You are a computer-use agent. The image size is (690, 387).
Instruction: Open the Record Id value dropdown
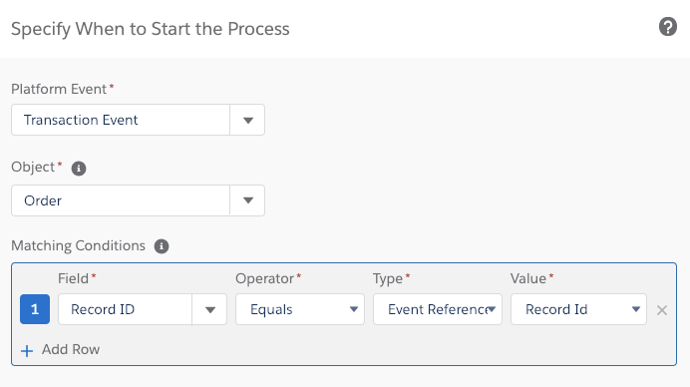click(578, 309)
